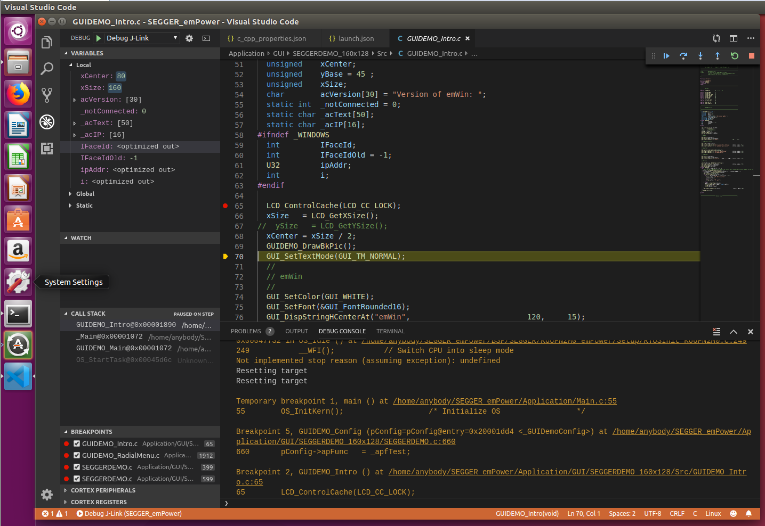Screen dimensions: 765x526
Task: Click the Step Over debug icon
Action: (x=683, y=56)
